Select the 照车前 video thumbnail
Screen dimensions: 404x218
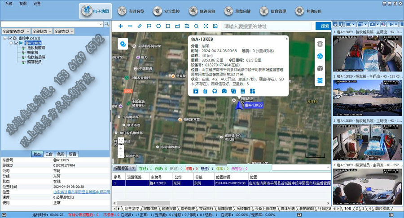367,97
